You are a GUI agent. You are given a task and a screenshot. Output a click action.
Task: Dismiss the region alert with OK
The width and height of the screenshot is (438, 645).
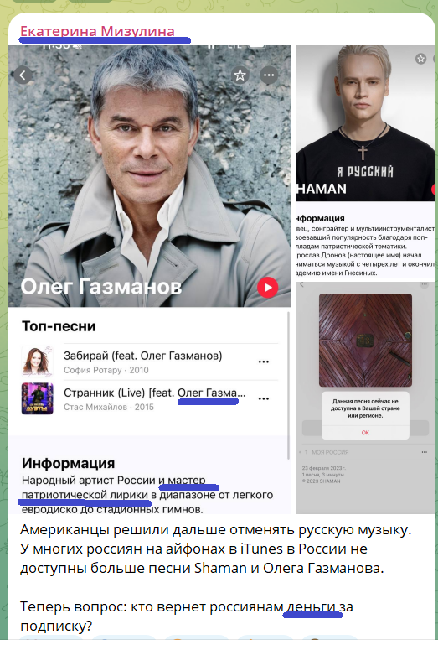pyautogui.click(x=365, y=432)
